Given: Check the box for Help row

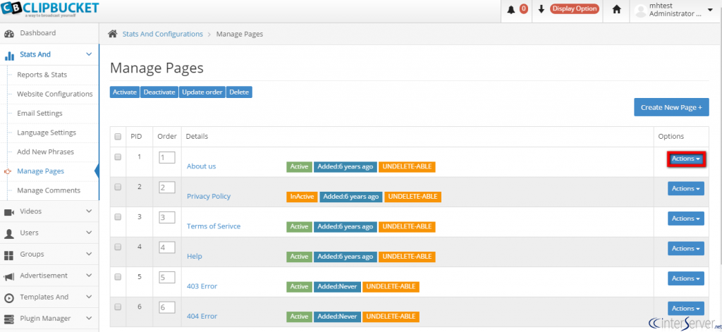Looking at the screenshot, I should [x=118, y=247].
